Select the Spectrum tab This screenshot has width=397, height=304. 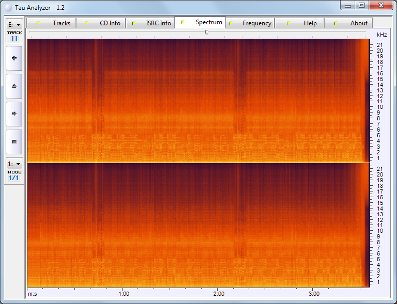pyautogui.click(x=203, y=23)
